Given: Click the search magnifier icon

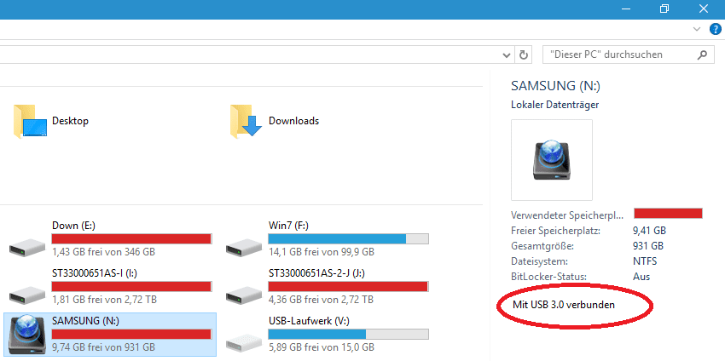Looking at the screenshot, I should click(702, 54).
